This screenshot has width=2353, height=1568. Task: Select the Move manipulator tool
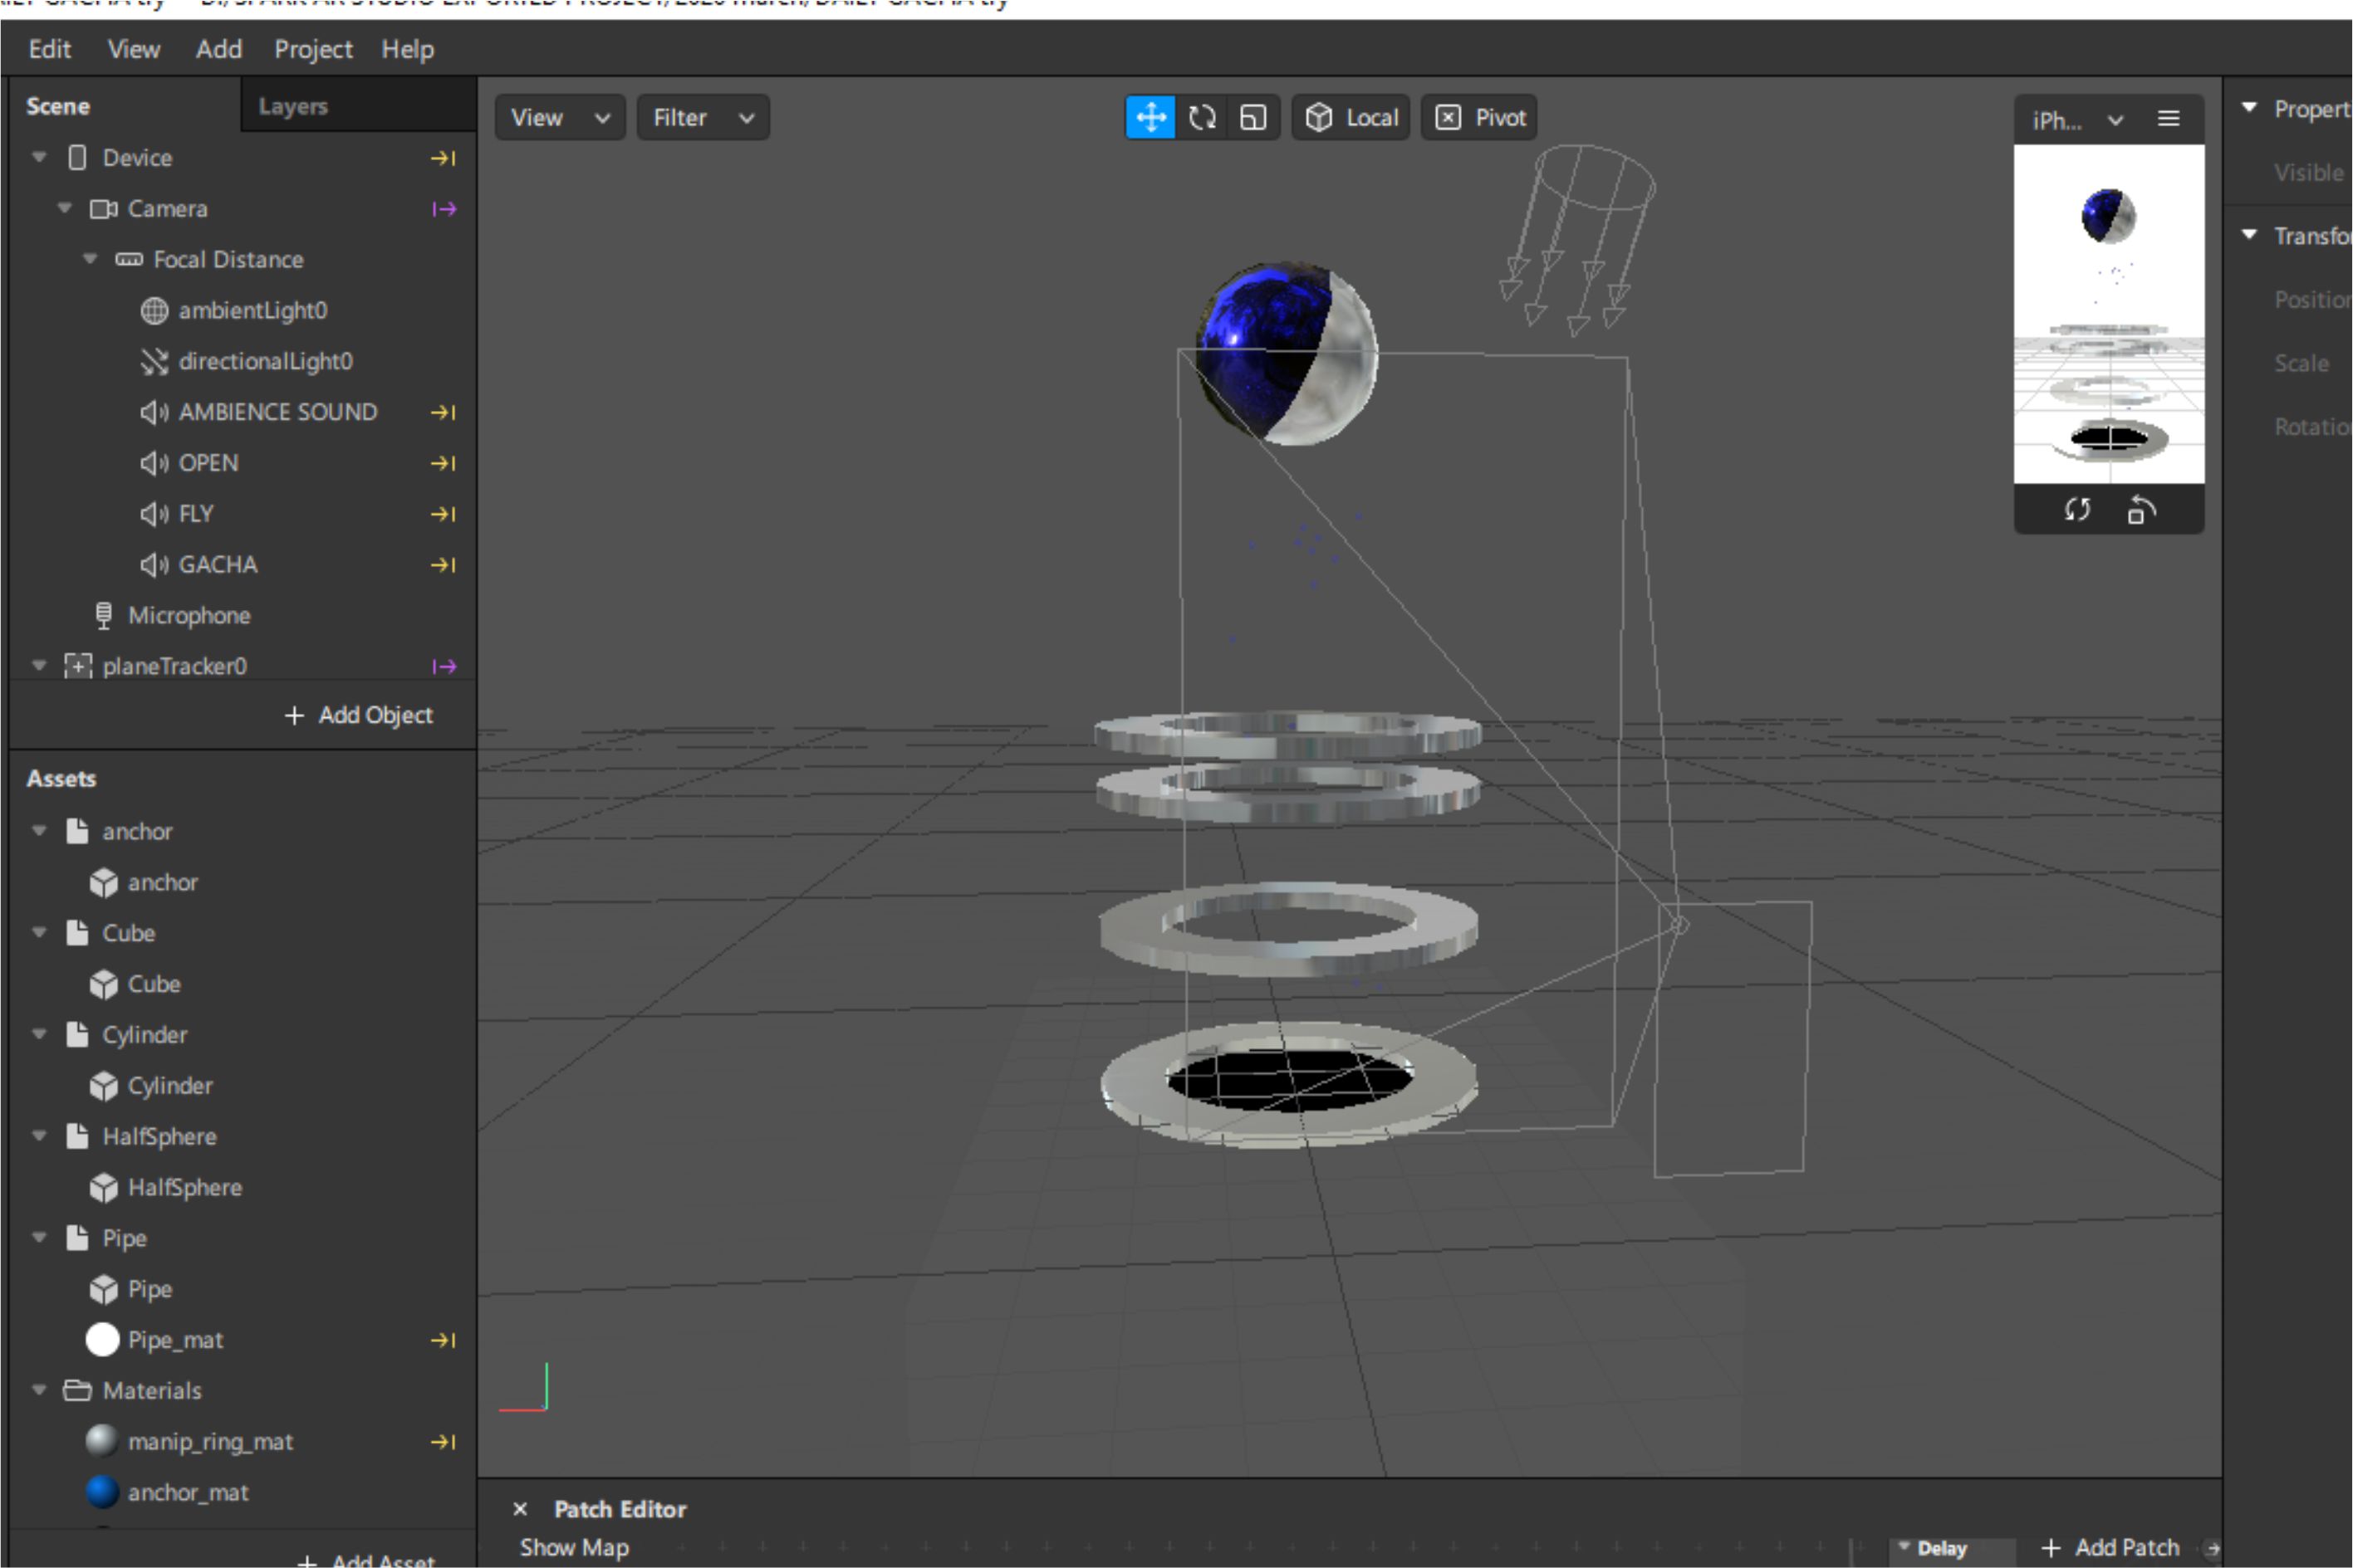tap(1150, 118)
